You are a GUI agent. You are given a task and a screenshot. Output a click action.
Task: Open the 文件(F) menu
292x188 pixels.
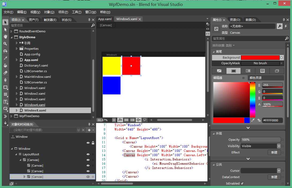tap(8, 12)
